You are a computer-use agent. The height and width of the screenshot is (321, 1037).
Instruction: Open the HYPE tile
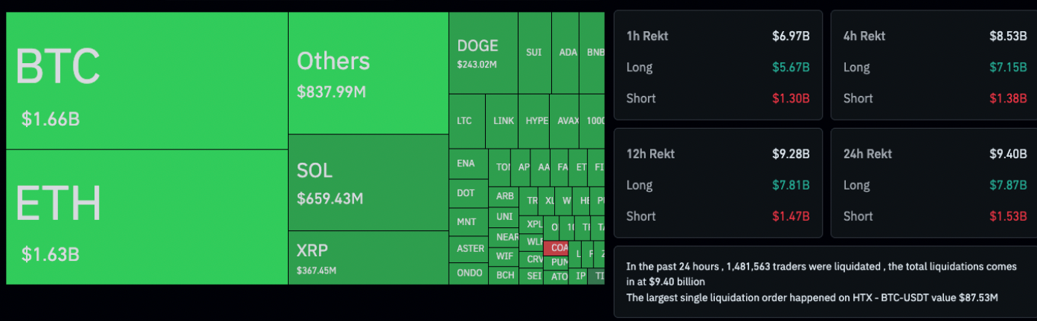(536, 121)
